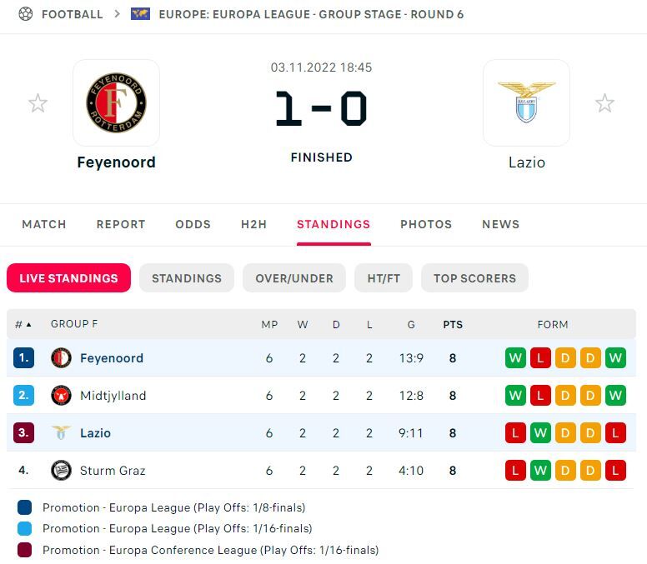The width and height of the screenshot is (647, 564).
Task: Click Midtjylland's first green W form badge
Action: pos(515,396)
